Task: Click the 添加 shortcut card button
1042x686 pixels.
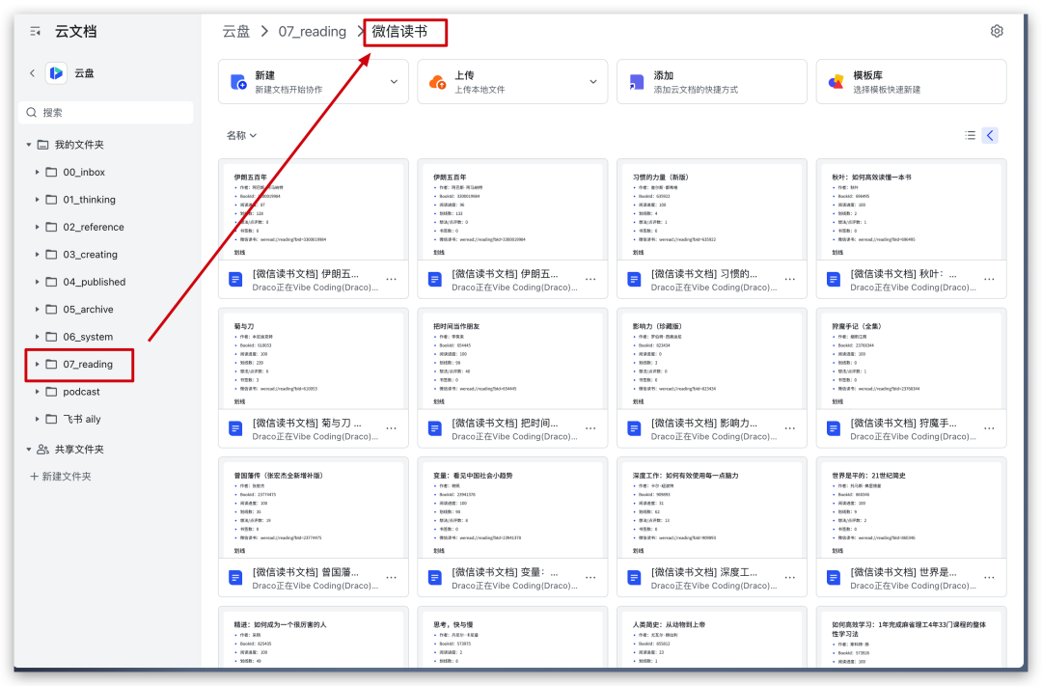Action: [712, 82]
